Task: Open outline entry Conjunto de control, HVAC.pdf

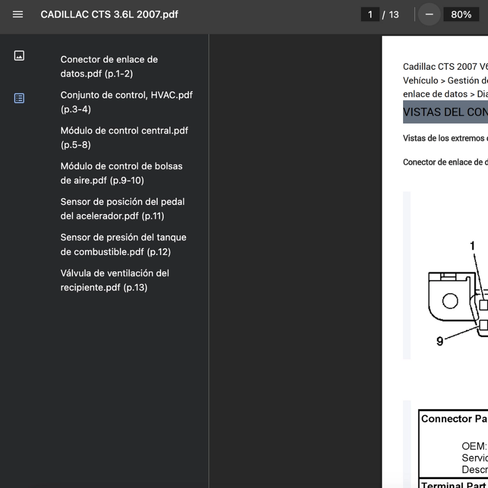Action: (127, 102)
